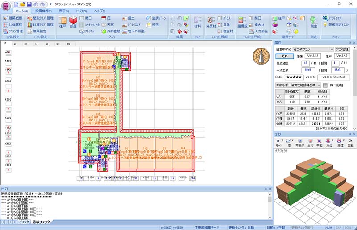
Task: Switch to the 2F floor tab
Action: pos(15,44)
